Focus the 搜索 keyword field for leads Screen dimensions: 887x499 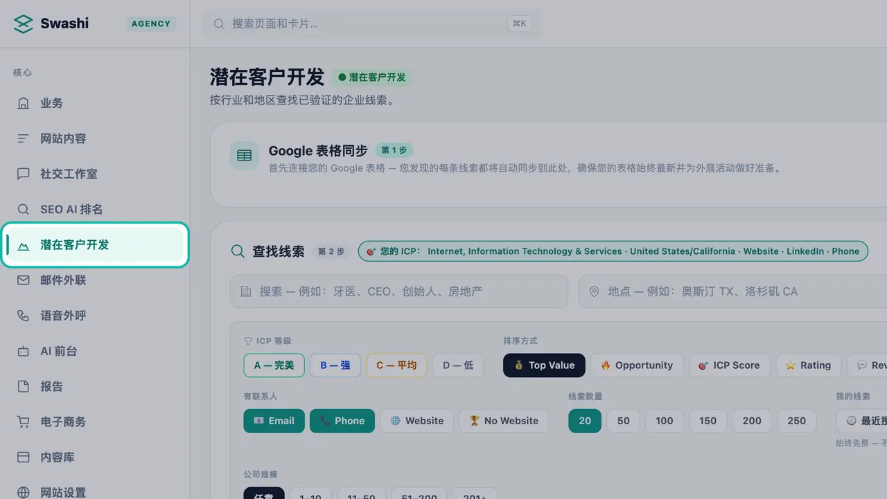(x=399, y=291)
